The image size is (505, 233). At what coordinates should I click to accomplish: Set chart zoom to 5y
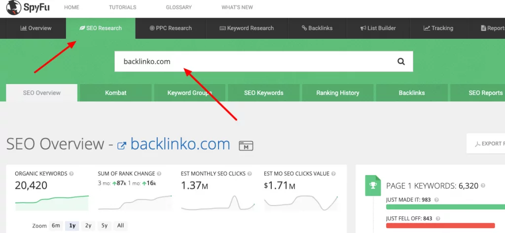pos(105,226)
